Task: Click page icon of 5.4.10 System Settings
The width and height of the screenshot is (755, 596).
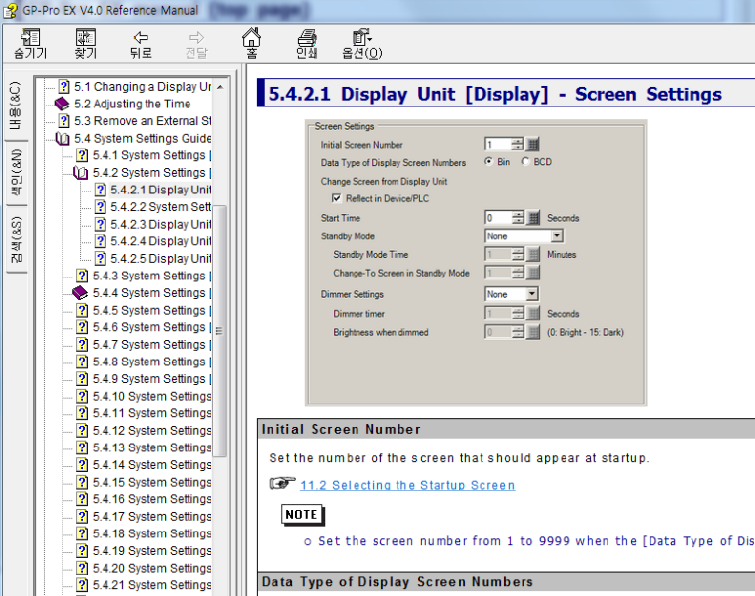Action: tap(82, 396)
